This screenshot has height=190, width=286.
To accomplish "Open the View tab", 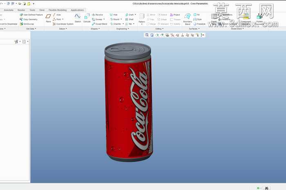I will (x=42, y=10).
